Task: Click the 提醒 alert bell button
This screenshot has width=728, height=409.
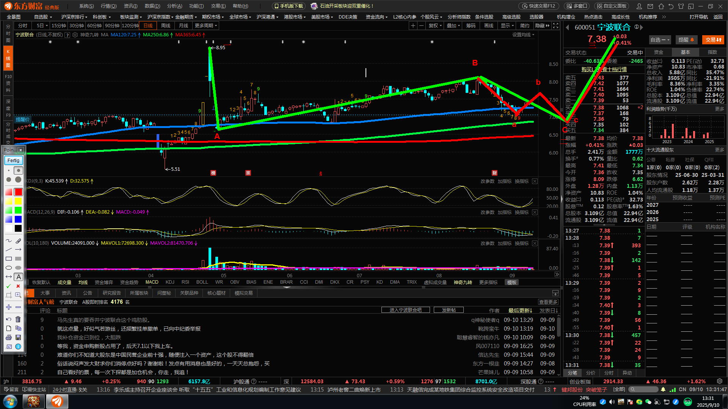Action: (x=686, y=40)
